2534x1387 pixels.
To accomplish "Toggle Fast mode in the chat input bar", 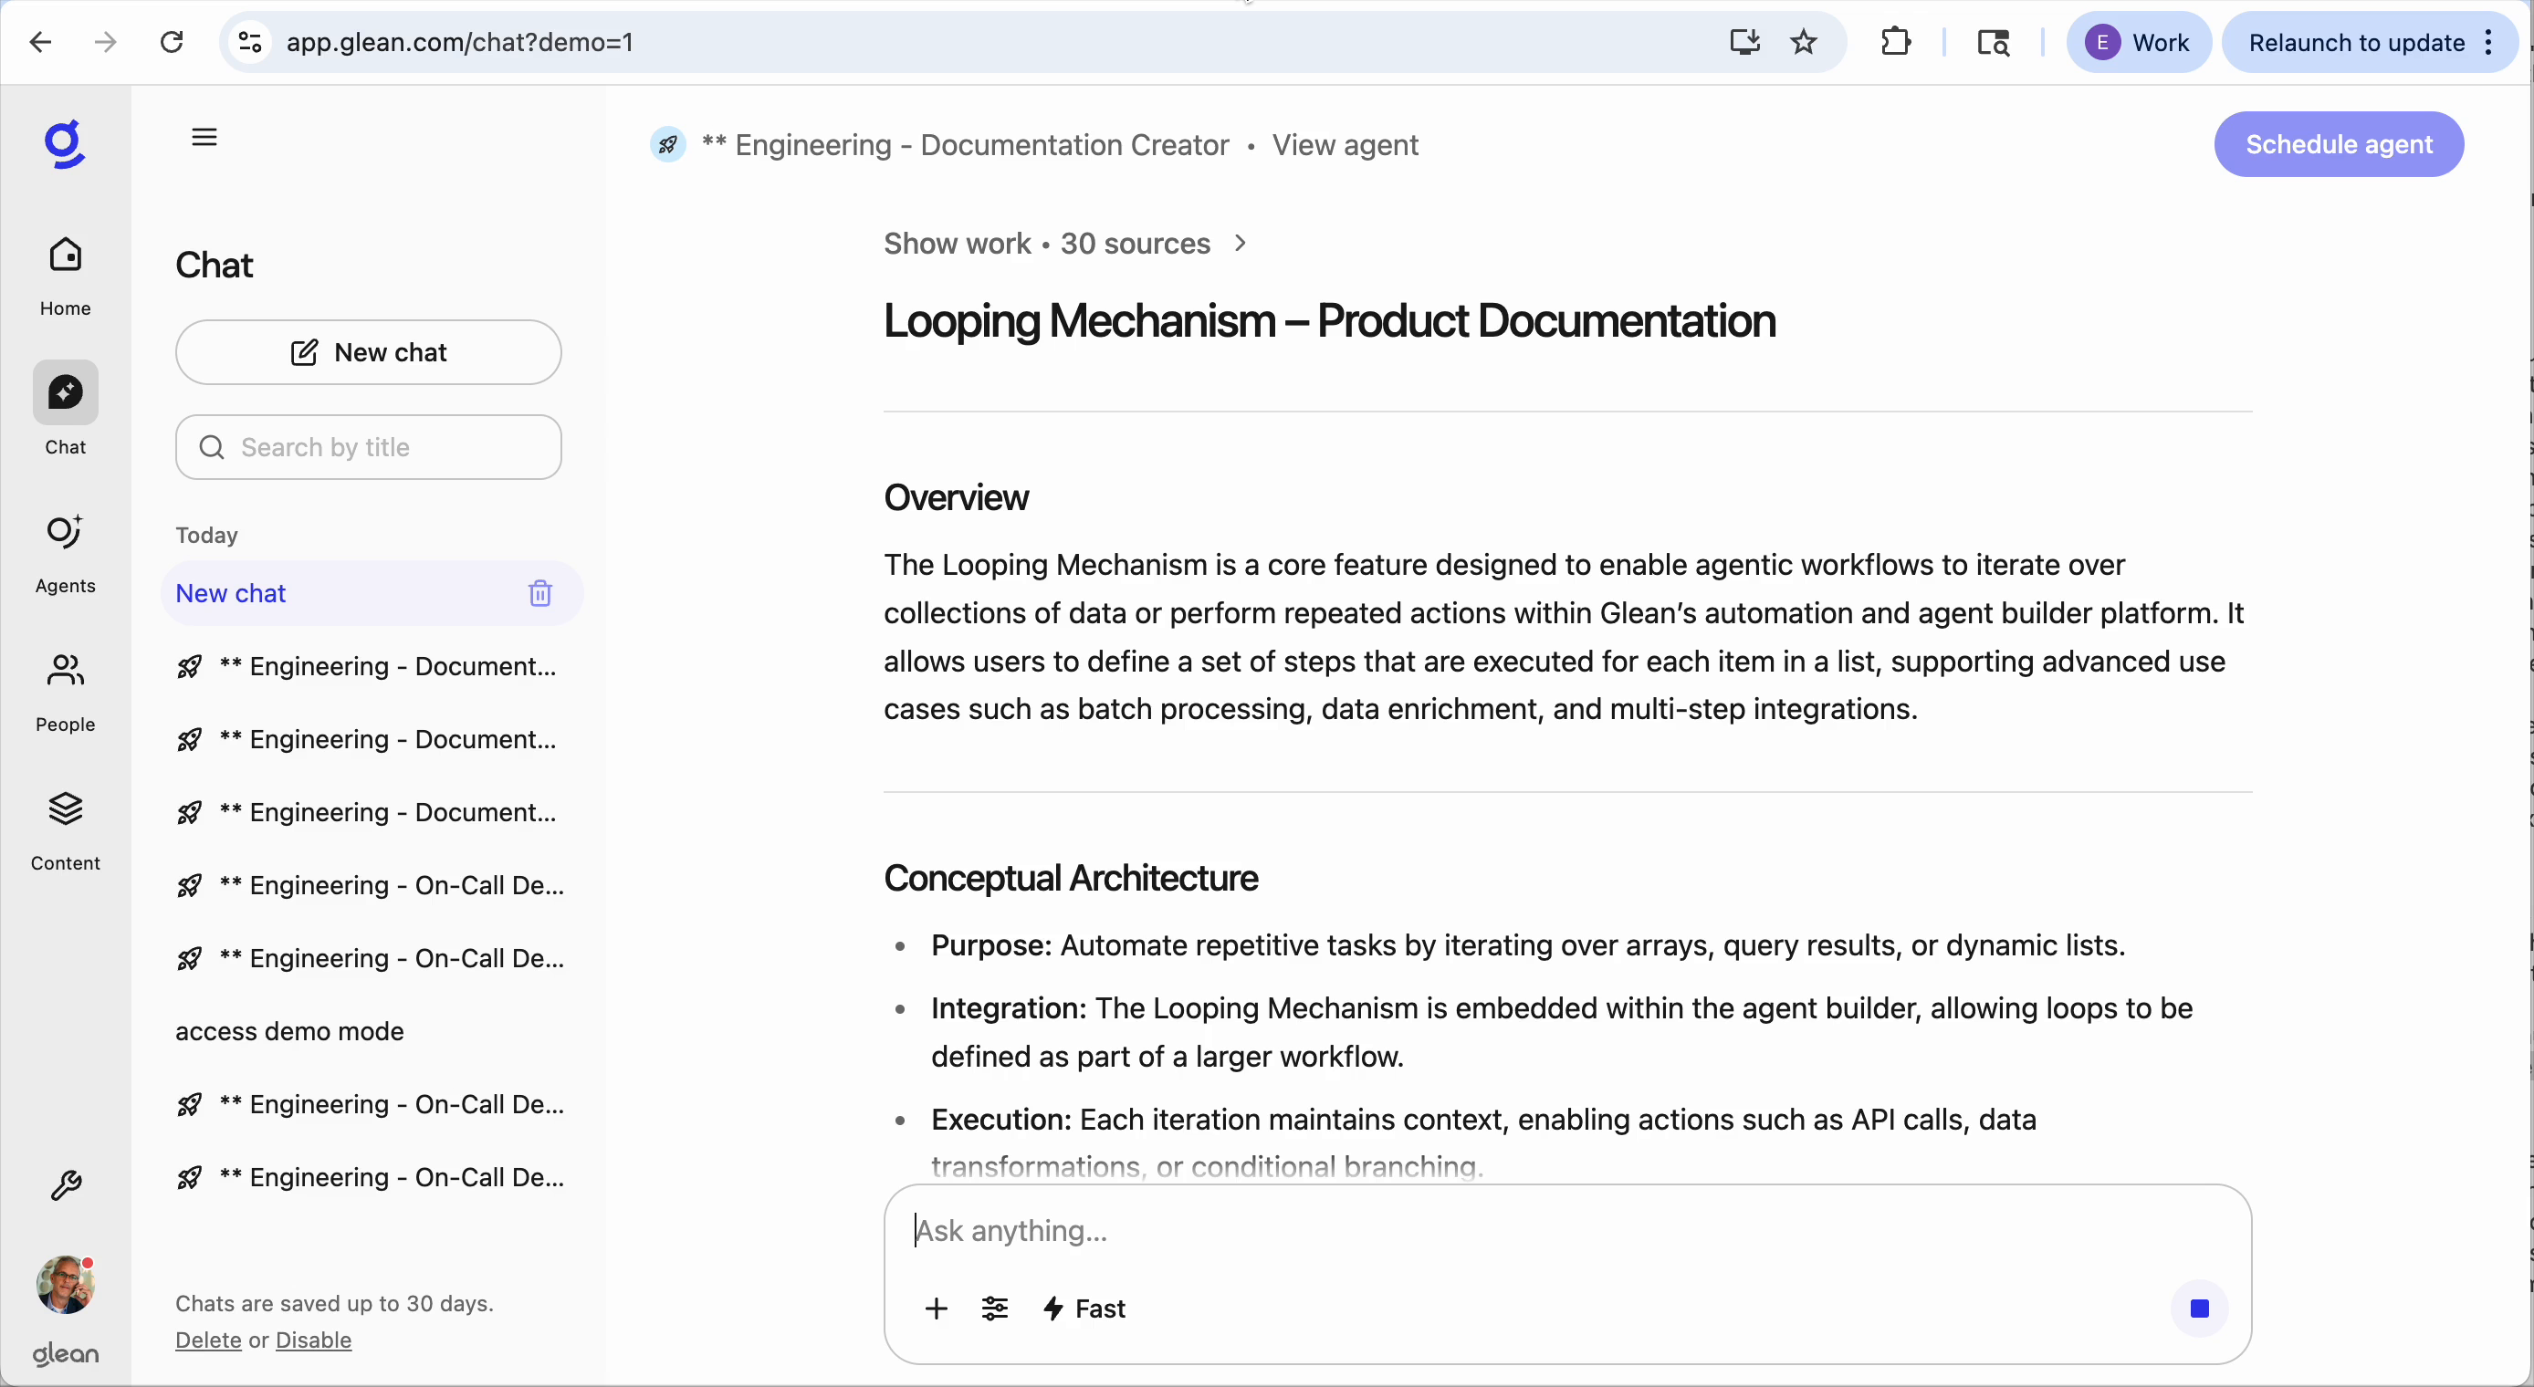I will (1083, 1309).
